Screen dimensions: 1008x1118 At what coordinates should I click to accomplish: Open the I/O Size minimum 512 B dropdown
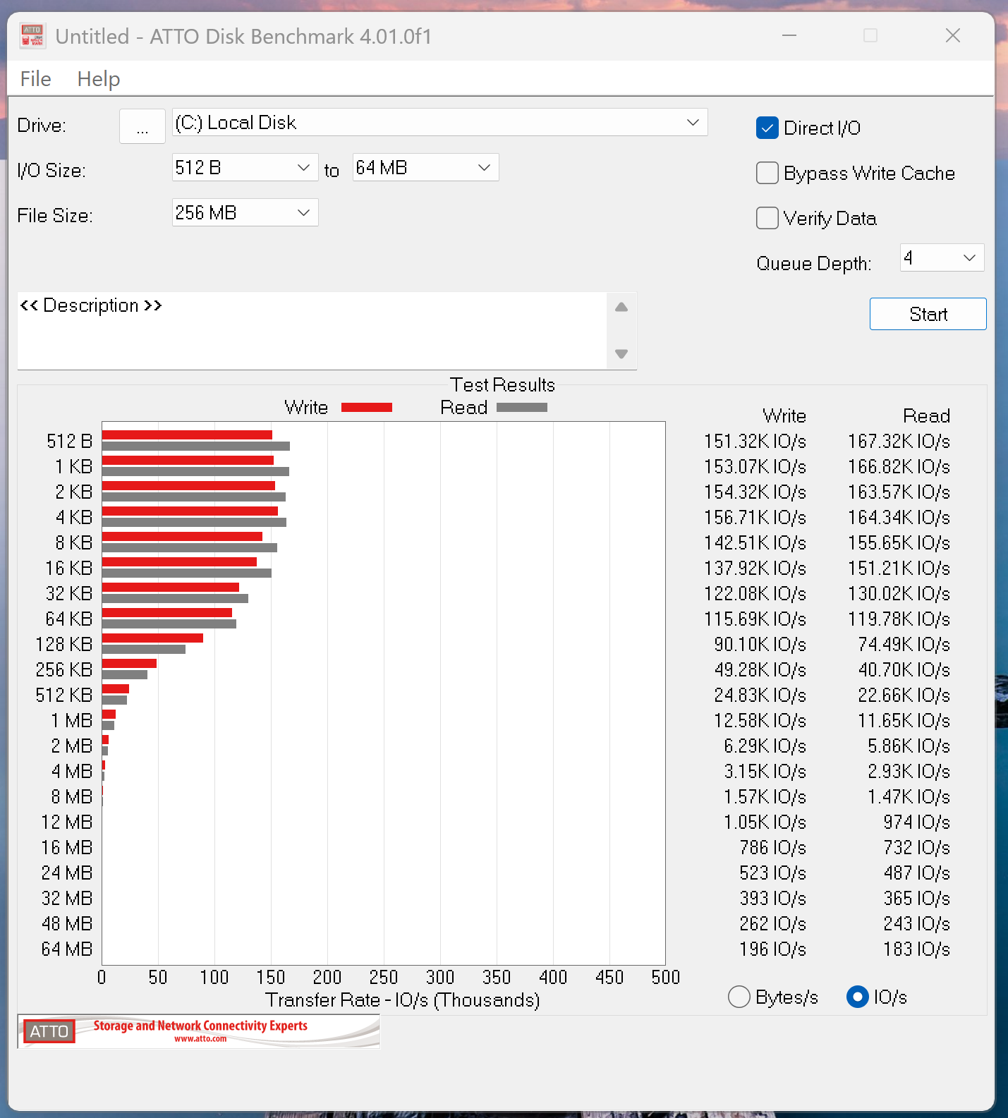pyautogui.click(x=245, y=168)
